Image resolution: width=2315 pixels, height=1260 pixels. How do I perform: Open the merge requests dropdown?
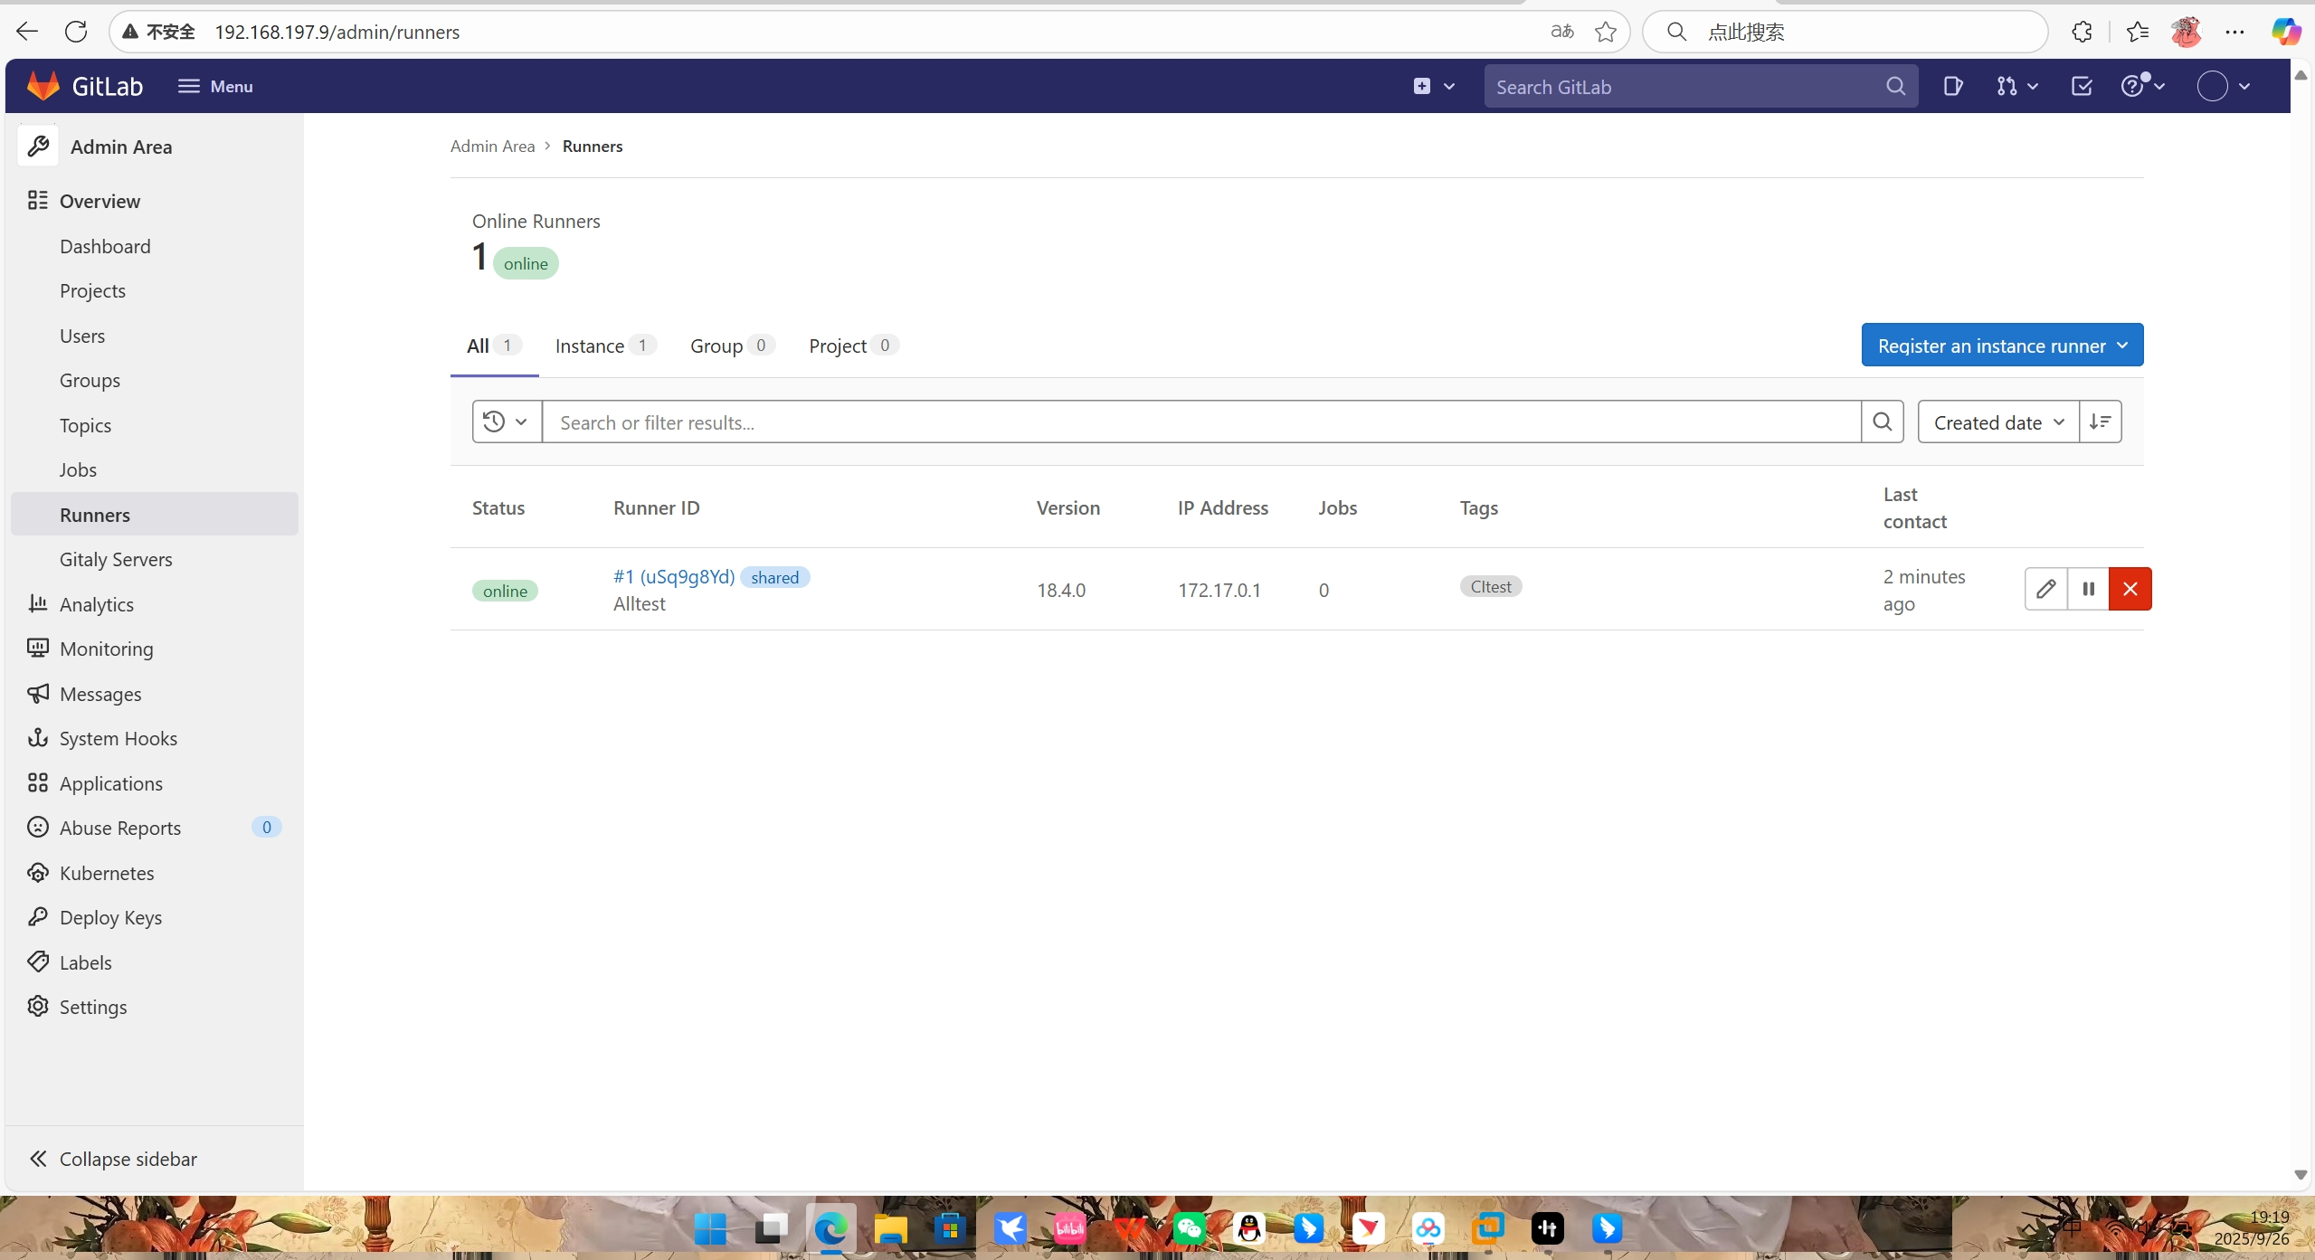[x=2017, y=86]
